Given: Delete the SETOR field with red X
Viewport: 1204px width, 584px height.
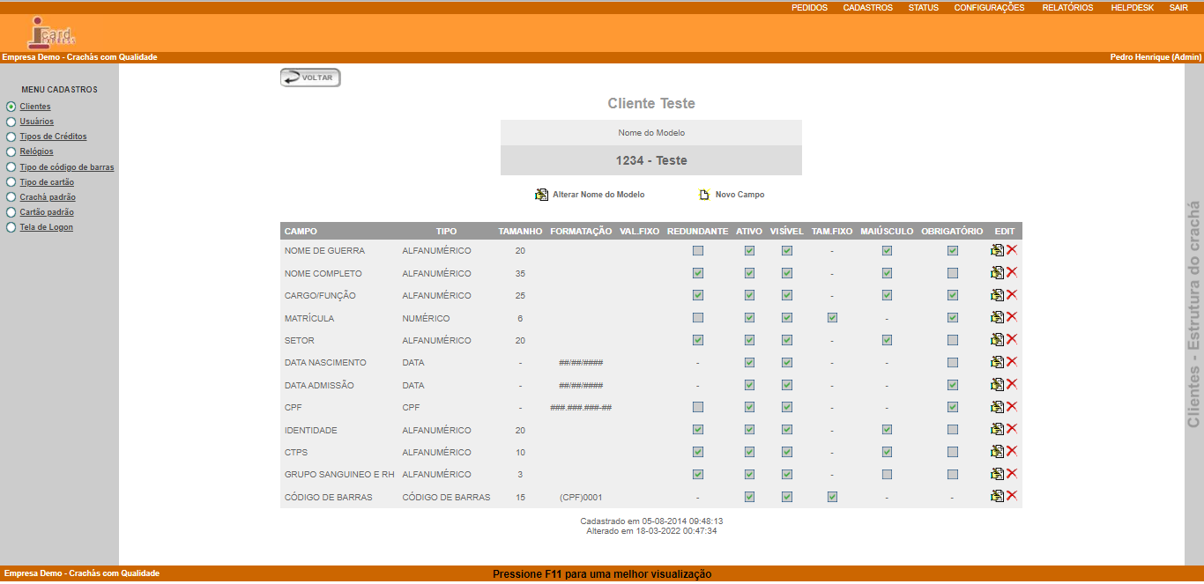Looking at the screenshot, I should [x=1012, y=339].
